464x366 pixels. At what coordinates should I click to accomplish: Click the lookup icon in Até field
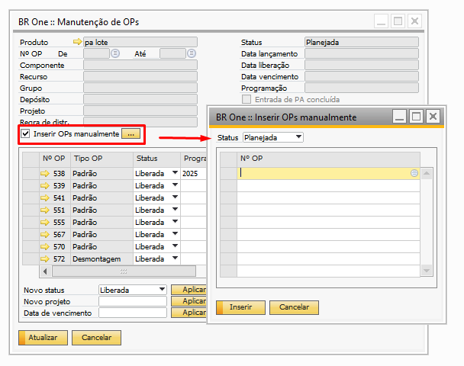pyautogui.click(x=192, y=53)
